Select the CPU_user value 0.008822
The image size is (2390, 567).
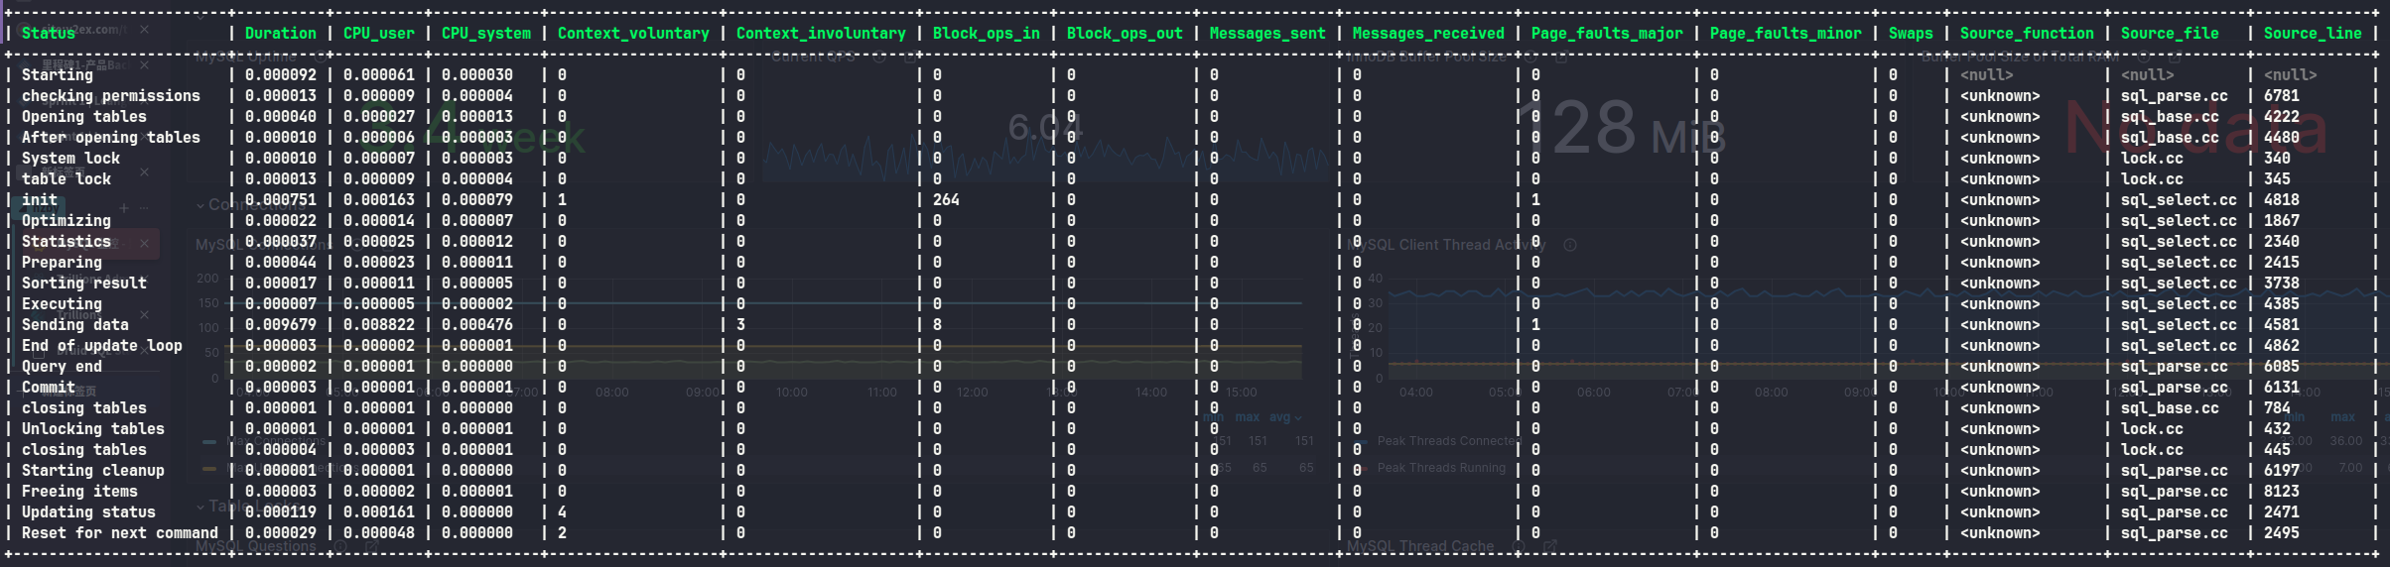point(378,324)
